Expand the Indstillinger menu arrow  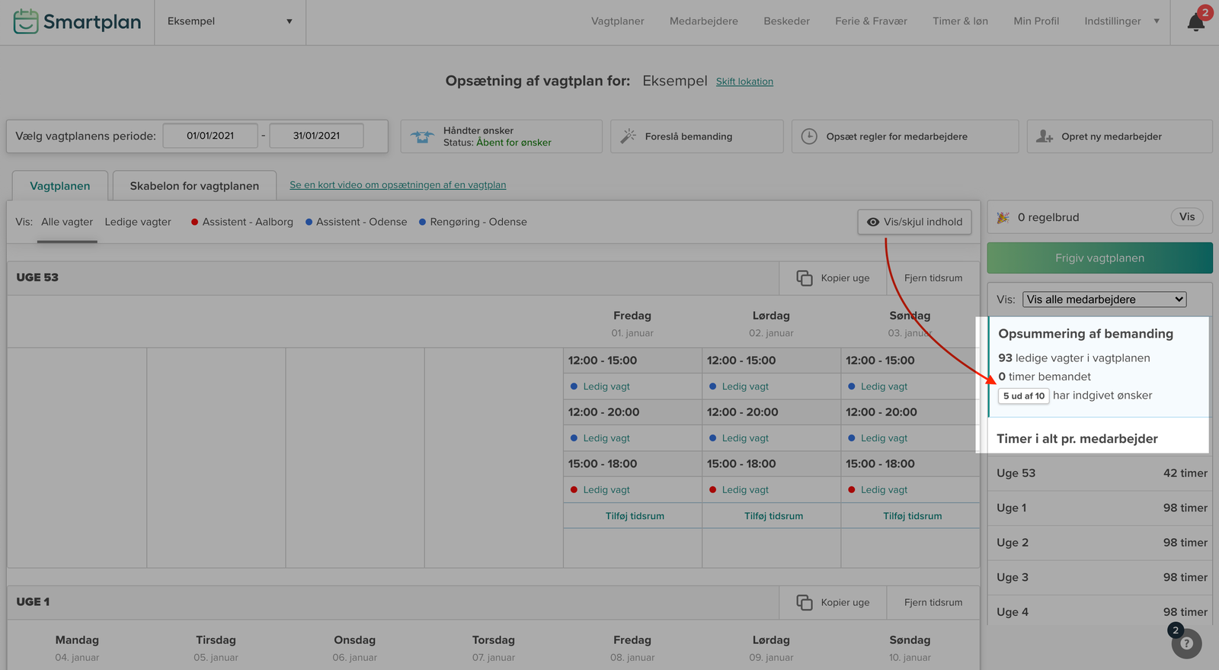pos(1157,21)
